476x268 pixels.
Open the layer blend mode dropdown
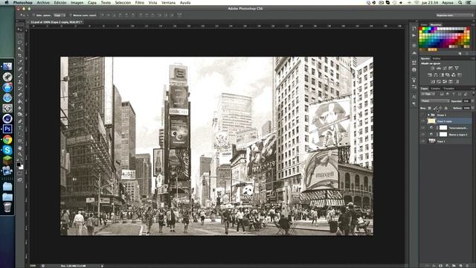pos(435,101)
